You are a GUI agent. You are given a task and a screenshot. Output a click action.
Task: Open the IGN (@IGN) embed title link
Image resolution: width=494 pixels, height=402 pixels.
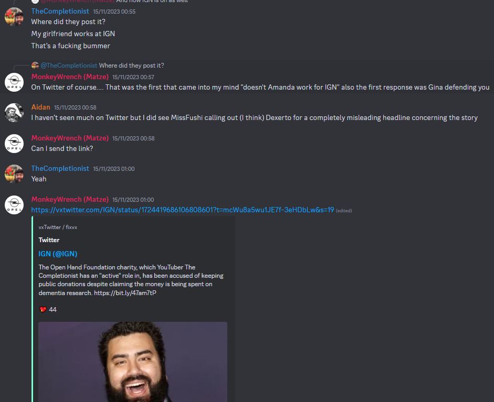point(58,254)
